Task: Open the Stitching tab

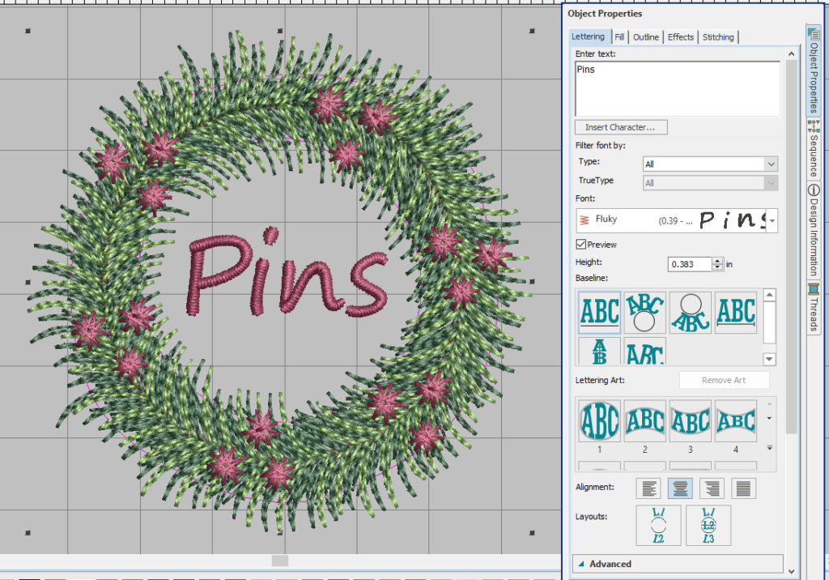Action: 718,37
